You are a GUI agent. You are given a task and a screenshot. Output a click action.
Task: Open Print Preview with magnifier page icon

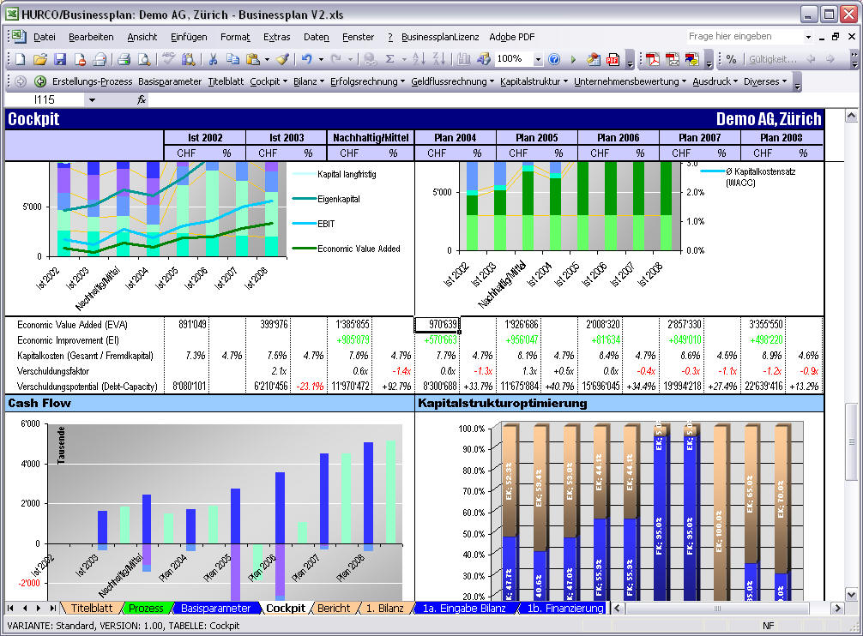point(143,59)
